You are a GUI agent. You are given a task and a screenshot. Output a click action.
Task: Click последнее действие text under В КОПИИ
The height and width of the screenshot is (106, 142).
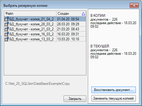(113, 25)
